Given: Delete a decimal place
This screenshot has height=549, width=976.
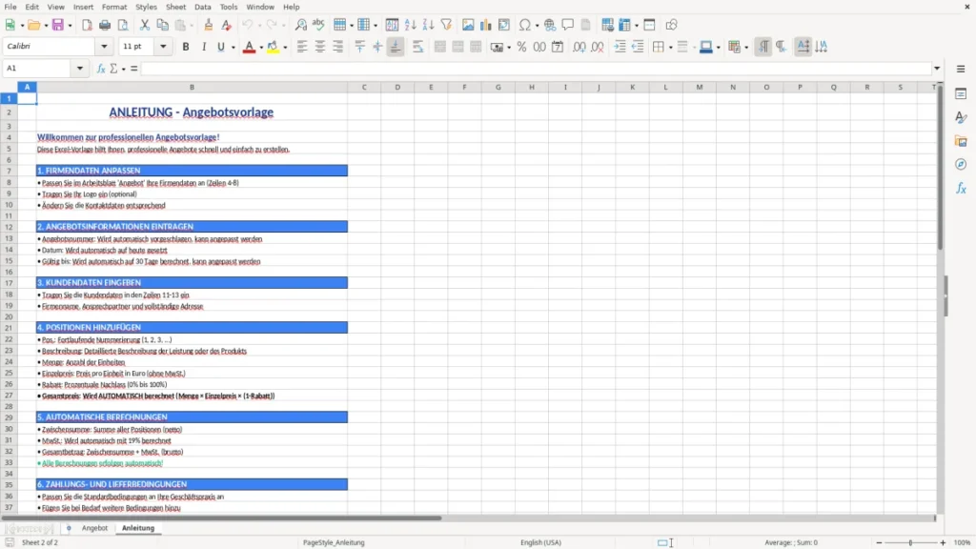Looking at the screenshot, I should click(598, 47).
